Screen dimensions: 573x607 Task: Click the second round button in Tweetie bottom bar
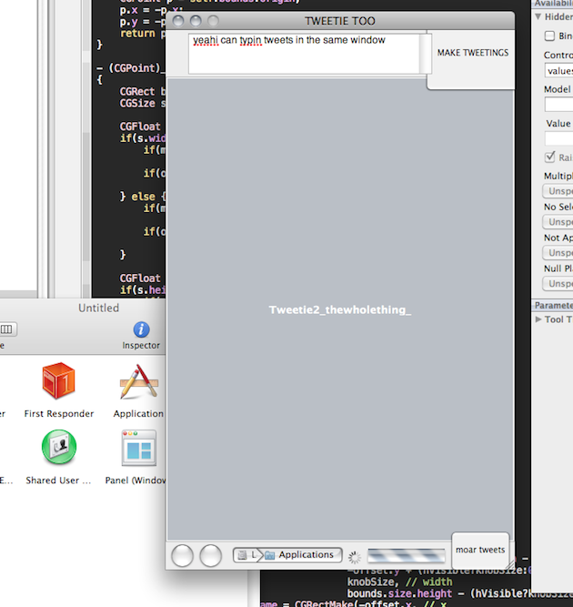tap(210, 555)
